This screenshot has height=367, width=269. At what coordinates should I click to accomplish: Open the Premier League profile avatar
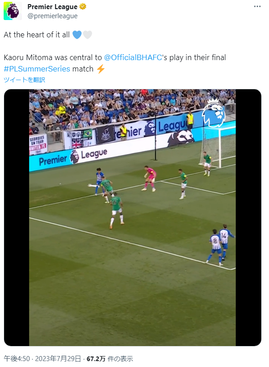click(13, 11)
